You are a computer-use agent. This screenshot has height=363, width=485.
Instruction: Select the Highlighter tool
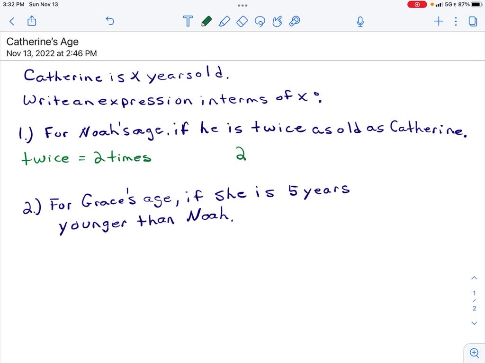click(x=225, y=21)
